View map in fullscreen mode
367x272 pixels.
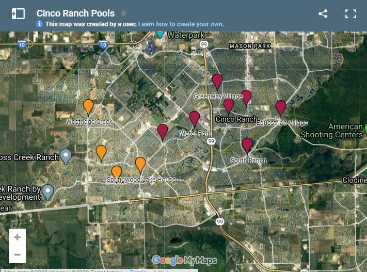pos(351,14)
